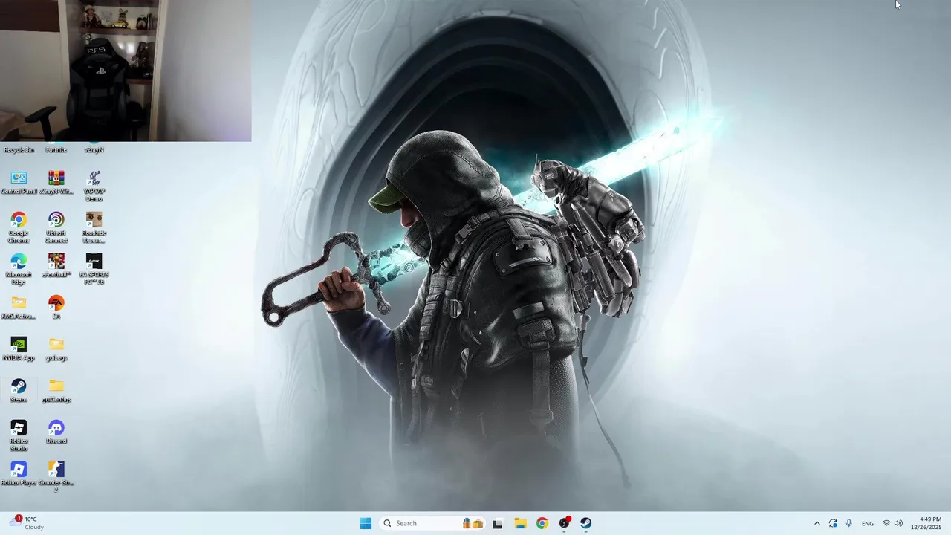
Task: Select the Recycle Bin label
Action: [19, 150]
